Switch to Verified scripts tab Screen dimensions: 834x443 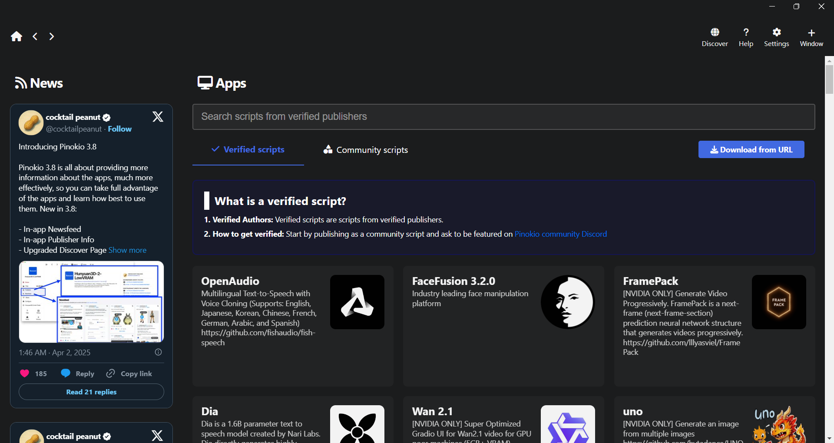[248, 150]
